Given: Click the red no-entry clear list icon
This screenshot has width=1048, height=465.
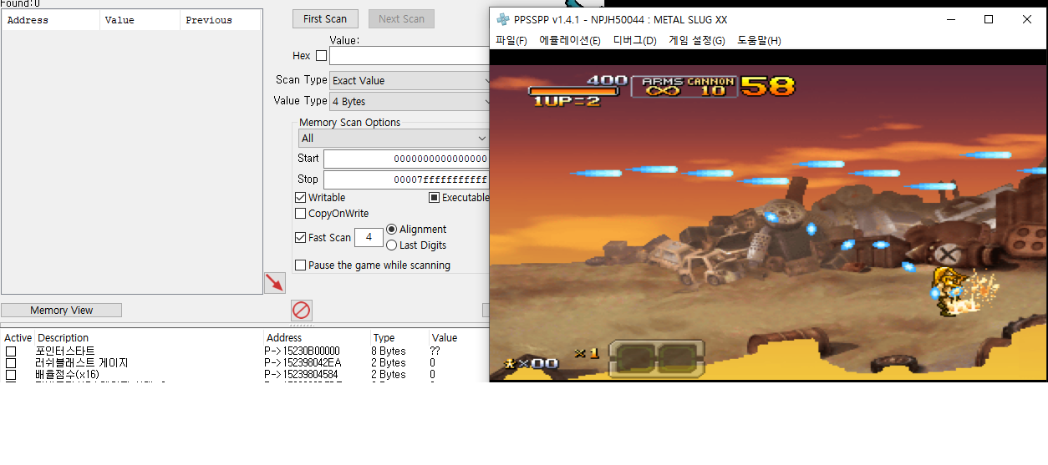Looking at the screenshot, I should tap(302, 311).
